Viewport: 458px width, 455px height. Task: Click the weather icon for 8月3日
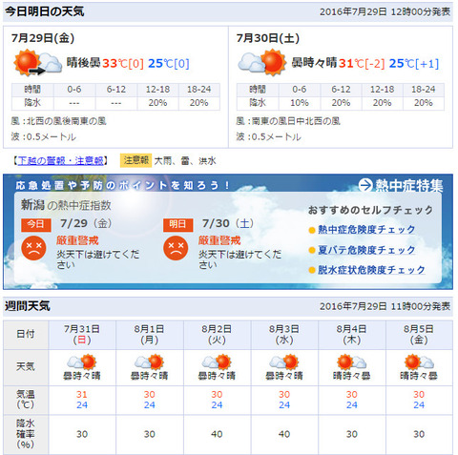click(284, 362)
